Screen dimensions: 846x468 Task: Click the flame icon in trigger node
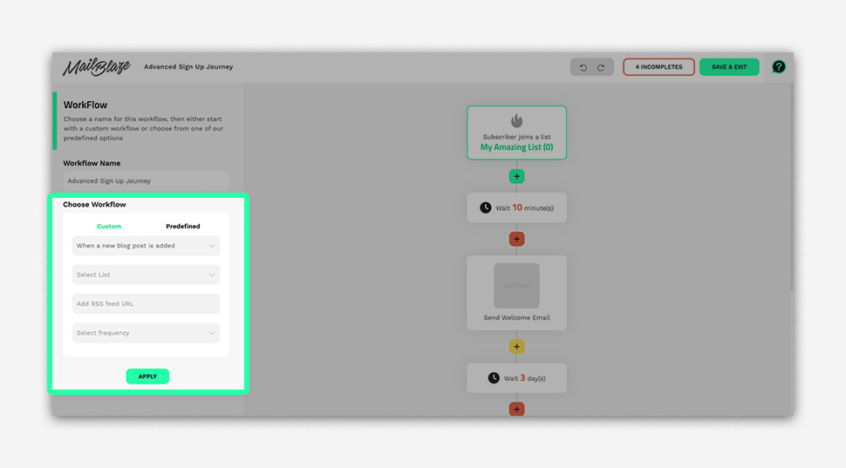point(516,121)
